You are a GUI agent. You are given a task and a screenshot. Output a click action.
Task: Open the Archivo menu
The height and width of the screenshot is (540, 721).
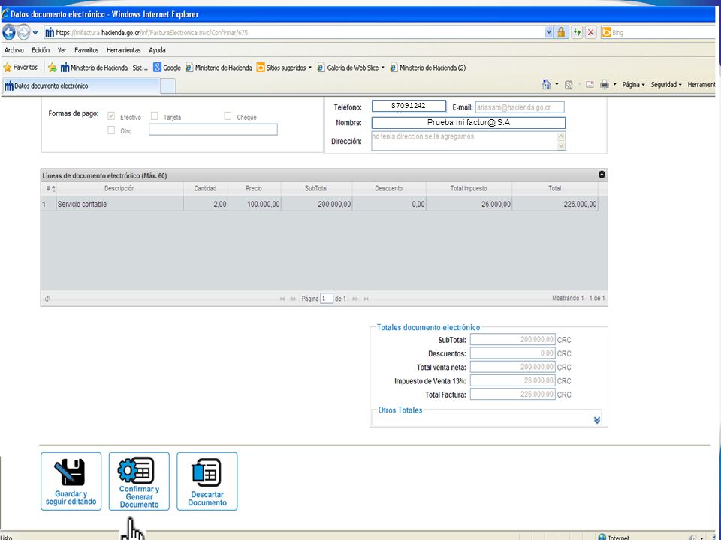pyautogui.click(x=14, y=50)
